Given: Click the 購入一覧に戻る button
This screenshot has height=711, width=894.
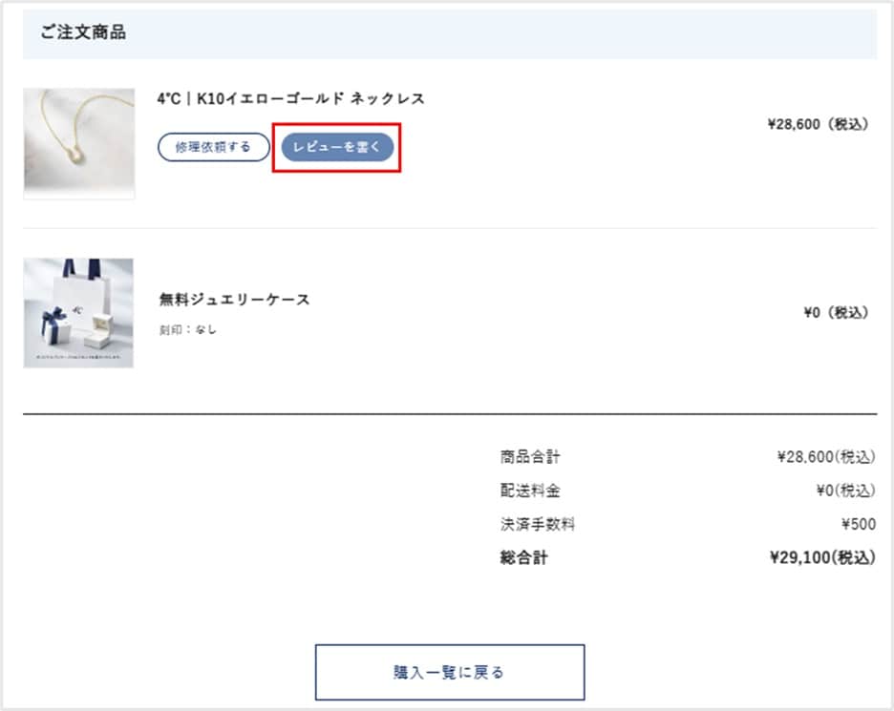Looking at the screenshot, I should click(x=450, y=672).
